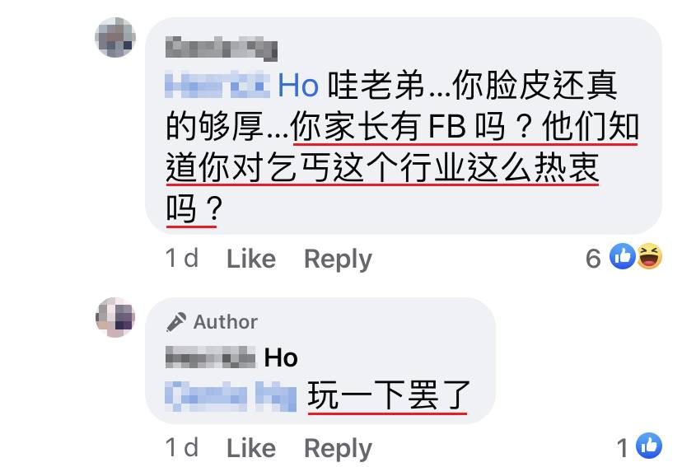The image size is (682, 467).
Task: Reply to the Author's comment
Action: click(338, 449)
